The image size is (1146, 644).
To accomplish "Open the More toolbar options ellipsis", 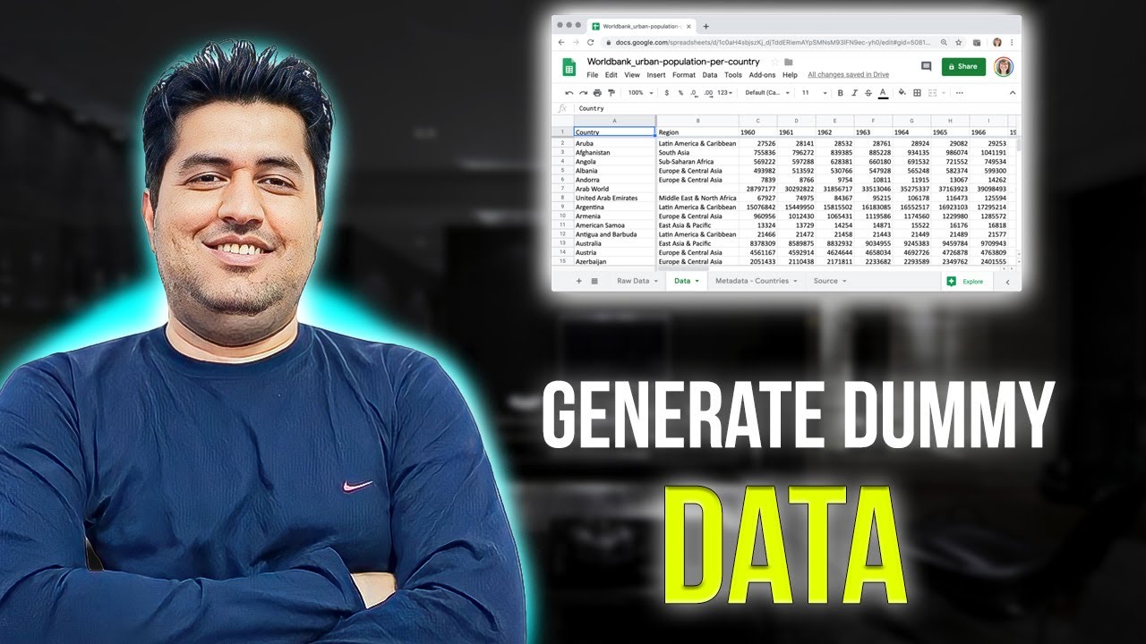I will click(x=960, y=93).
